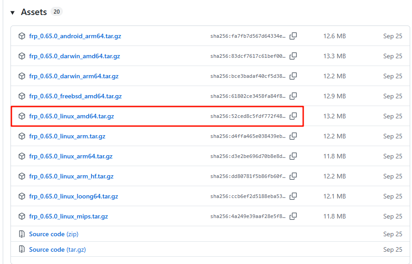Viewport: 412px width, 264px height.
Task: Click package icon beside frp_0.65.0_darwin_amd64.tar.gz
Action: tap(22, 56)
